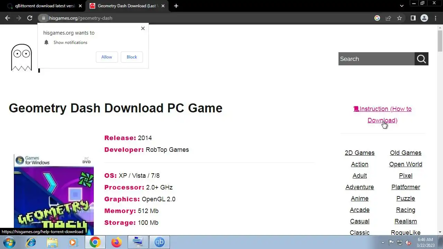Image resolution: width=443 pixels, height=249 pixels.
Task: Click the page vertical scrollbar thumb
Action: point(440,41)
